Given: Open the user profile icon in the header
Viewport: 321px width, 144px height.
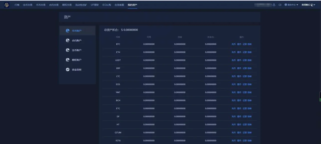Looking at the screenshot, I should click(x=274, y=5).
